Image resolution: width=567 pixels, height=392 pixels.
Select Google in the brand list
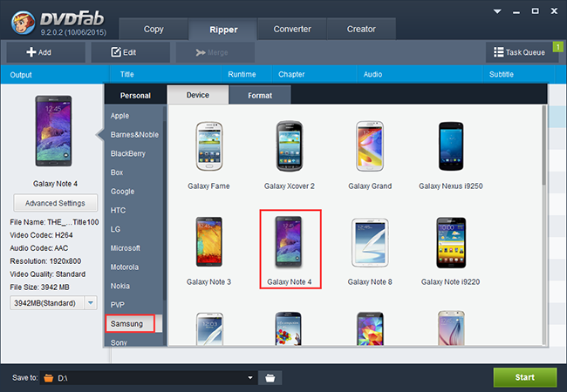click(122, 192)
